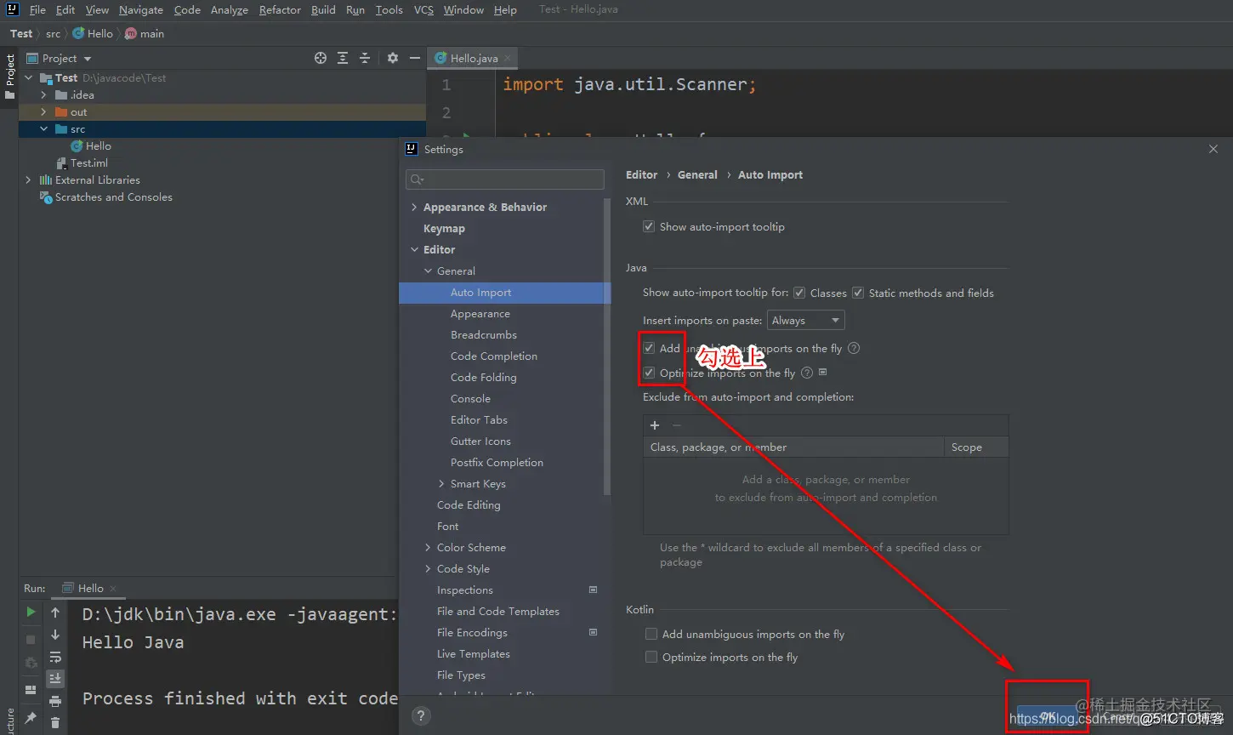Screen dimensions: 1233x735
Task: Expand Smart Keys in Settings tree
Action: (441, 483)
